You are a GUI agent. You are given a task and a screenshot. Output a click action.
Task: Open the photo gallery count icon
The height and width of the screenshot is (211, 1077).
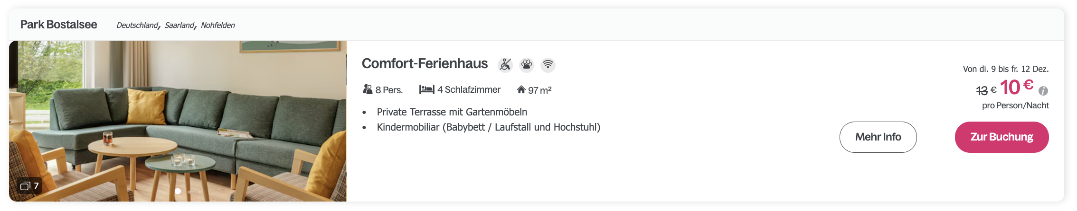(29, 186)
